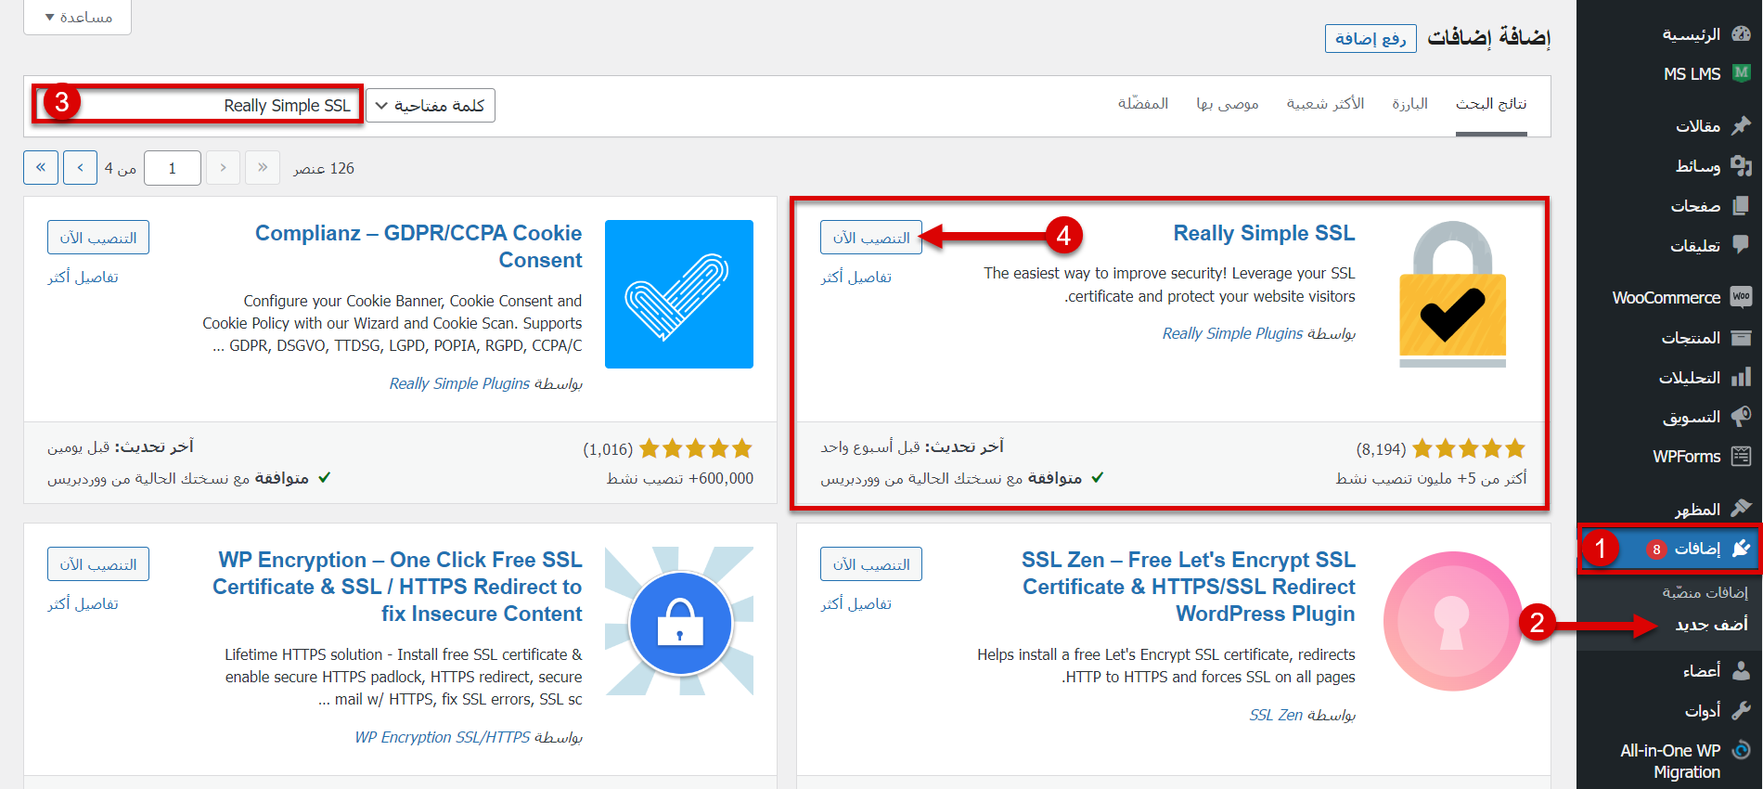
Task: Click the All-in-One WP Migration icon
Action: point(1741,750)
